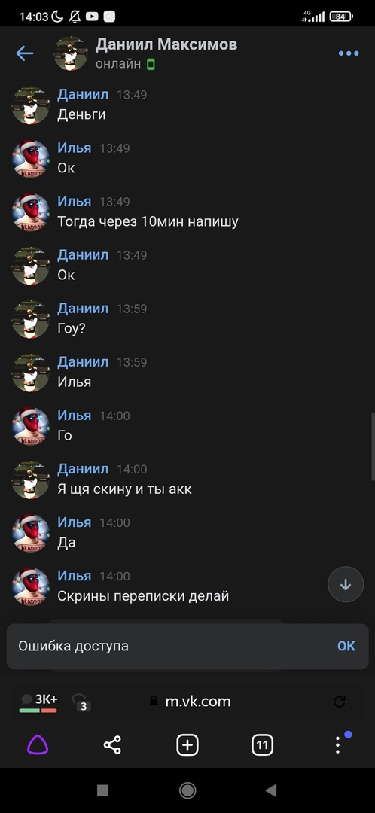Tap the message 'Тогда через 10мин напишу'
The width and height of the screenshot is (375, 813).
[x=148, y=222]
